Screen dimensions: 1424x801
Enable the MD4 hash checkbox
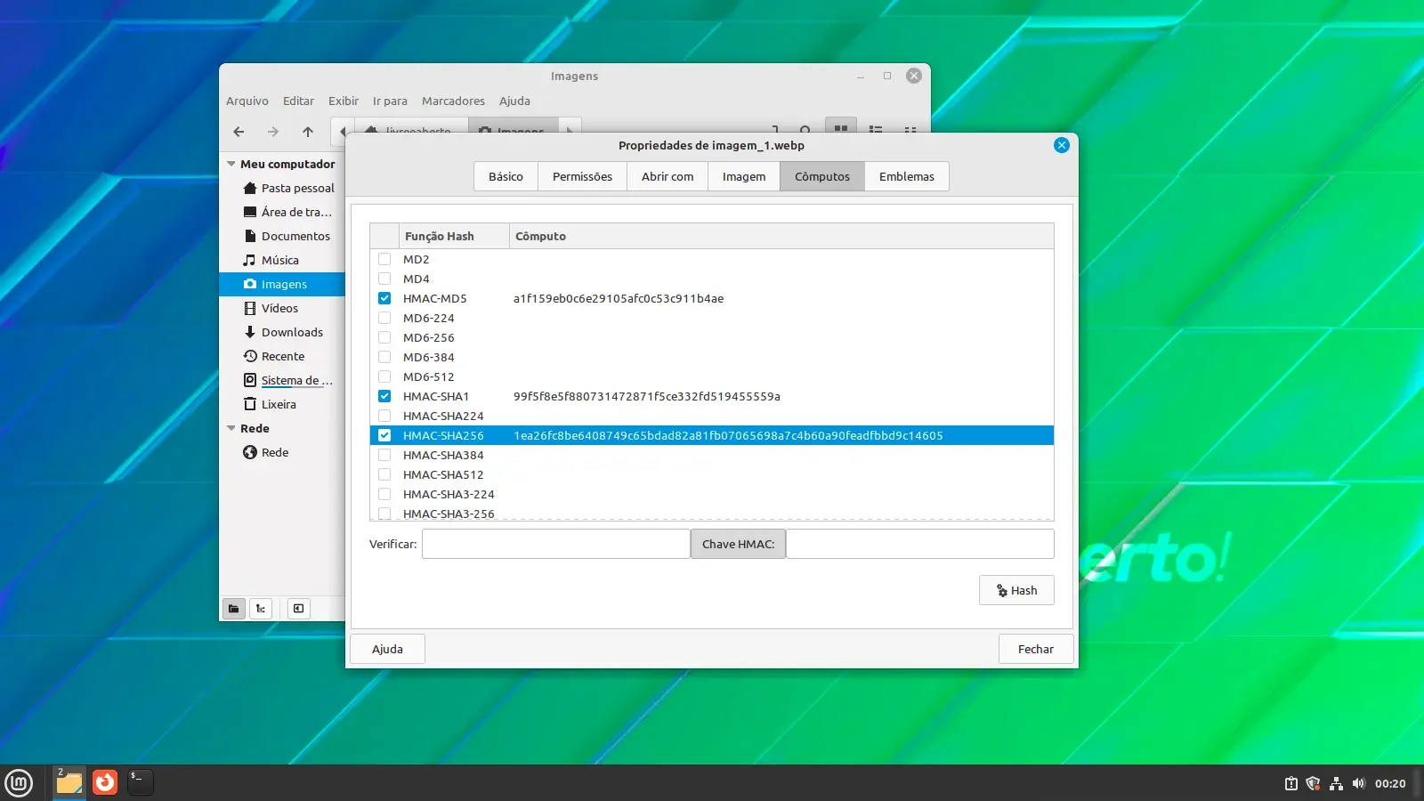384,279
